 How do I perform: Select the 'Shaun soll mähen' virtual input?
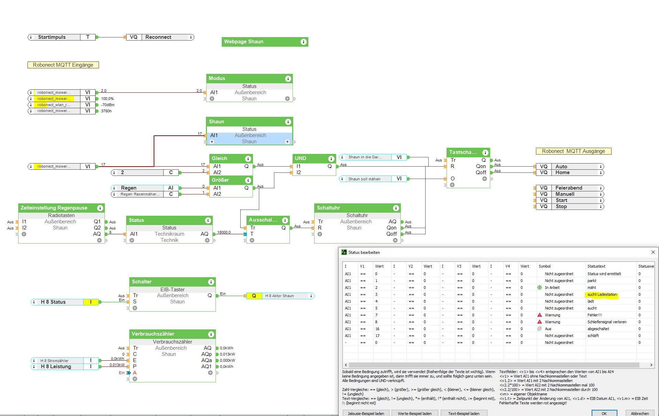pos(373,179)
